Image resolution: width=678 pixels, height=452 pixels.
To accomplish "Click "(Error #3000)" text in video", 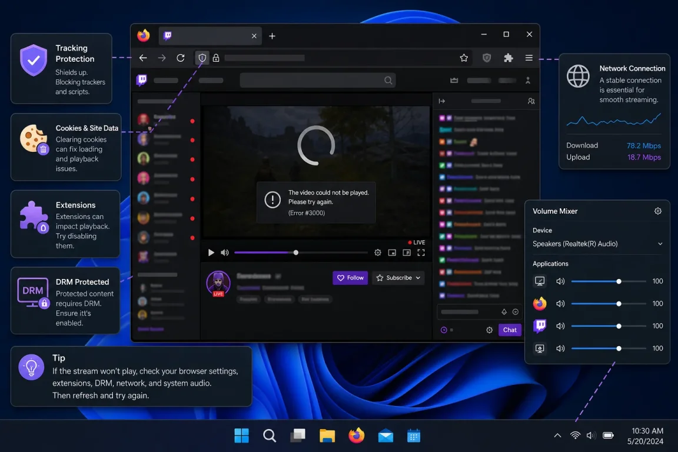I will (x=307, y=213).
